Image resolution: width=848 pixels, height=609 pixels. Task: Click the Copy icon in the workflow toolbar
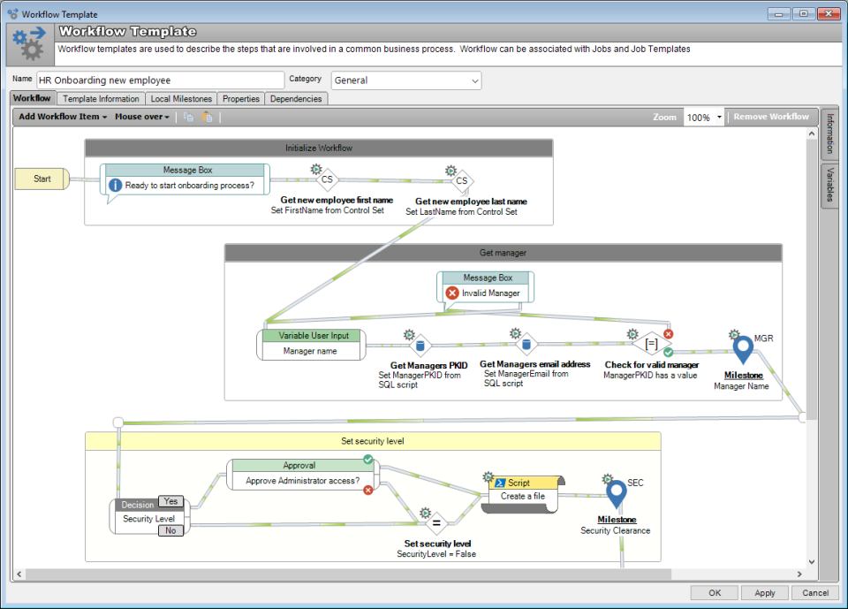click(188, 117)
